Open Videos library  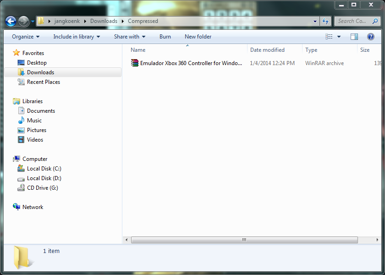tap(35, 139)
